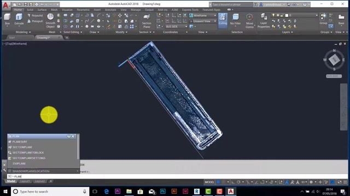Select the Move Gizmo tool
The height and width of the screenshot is (196, 350).
tap(249, 21)
